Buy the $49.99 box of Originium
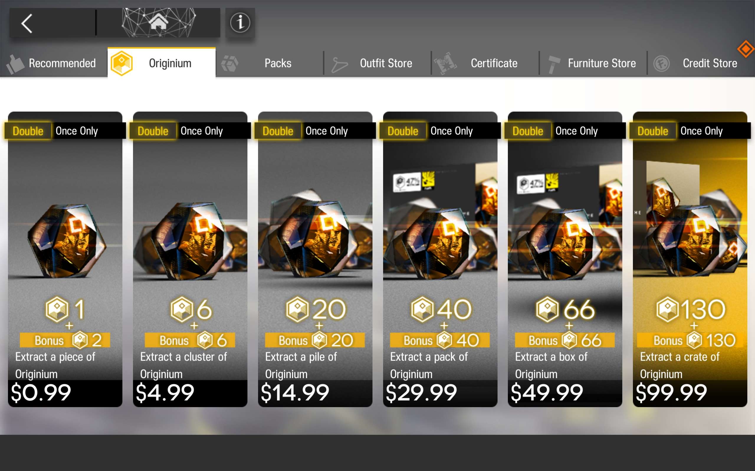This screenshot has height=471, width=755. [x=565, y=259]
